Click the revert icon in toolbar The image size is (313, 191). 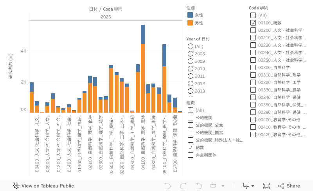coord(198,186)
